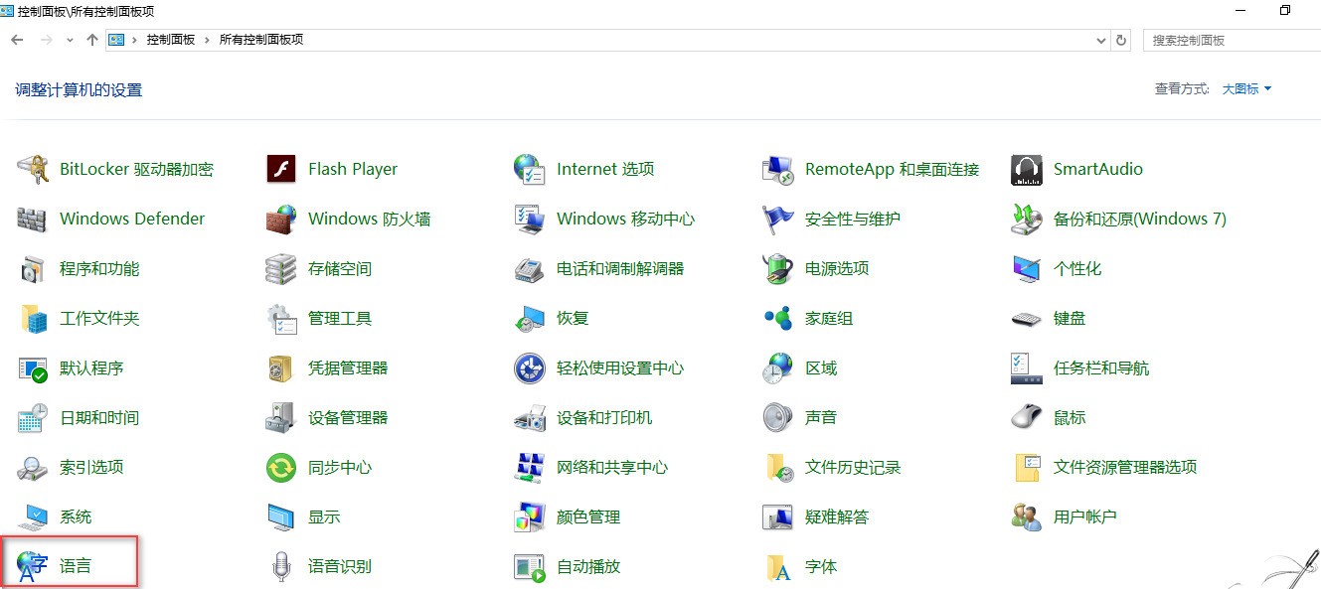This screenshot has height=589, width=1321.
Task: Go forward with the Forward arrow
Action: 46,40
